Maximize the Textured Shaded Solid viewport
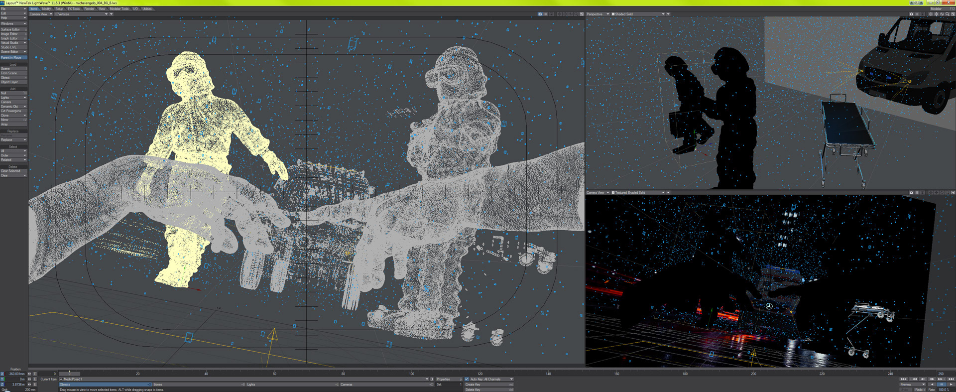Image resolution: width=956 pixels, height=392 pixels. [953, 192]
